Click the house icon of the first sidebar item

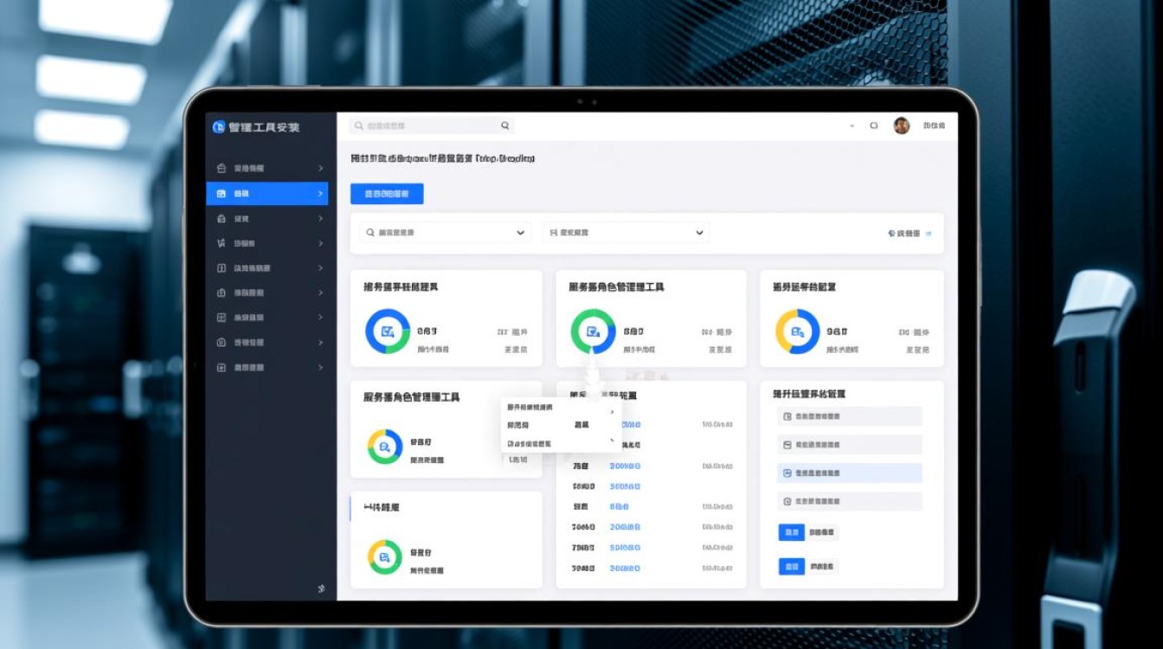click(222, 168)
